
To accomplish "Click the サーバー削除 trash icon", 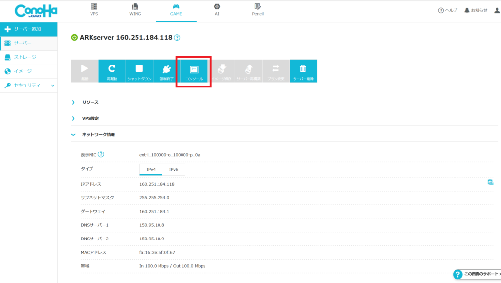I will (x=303, y=70).
